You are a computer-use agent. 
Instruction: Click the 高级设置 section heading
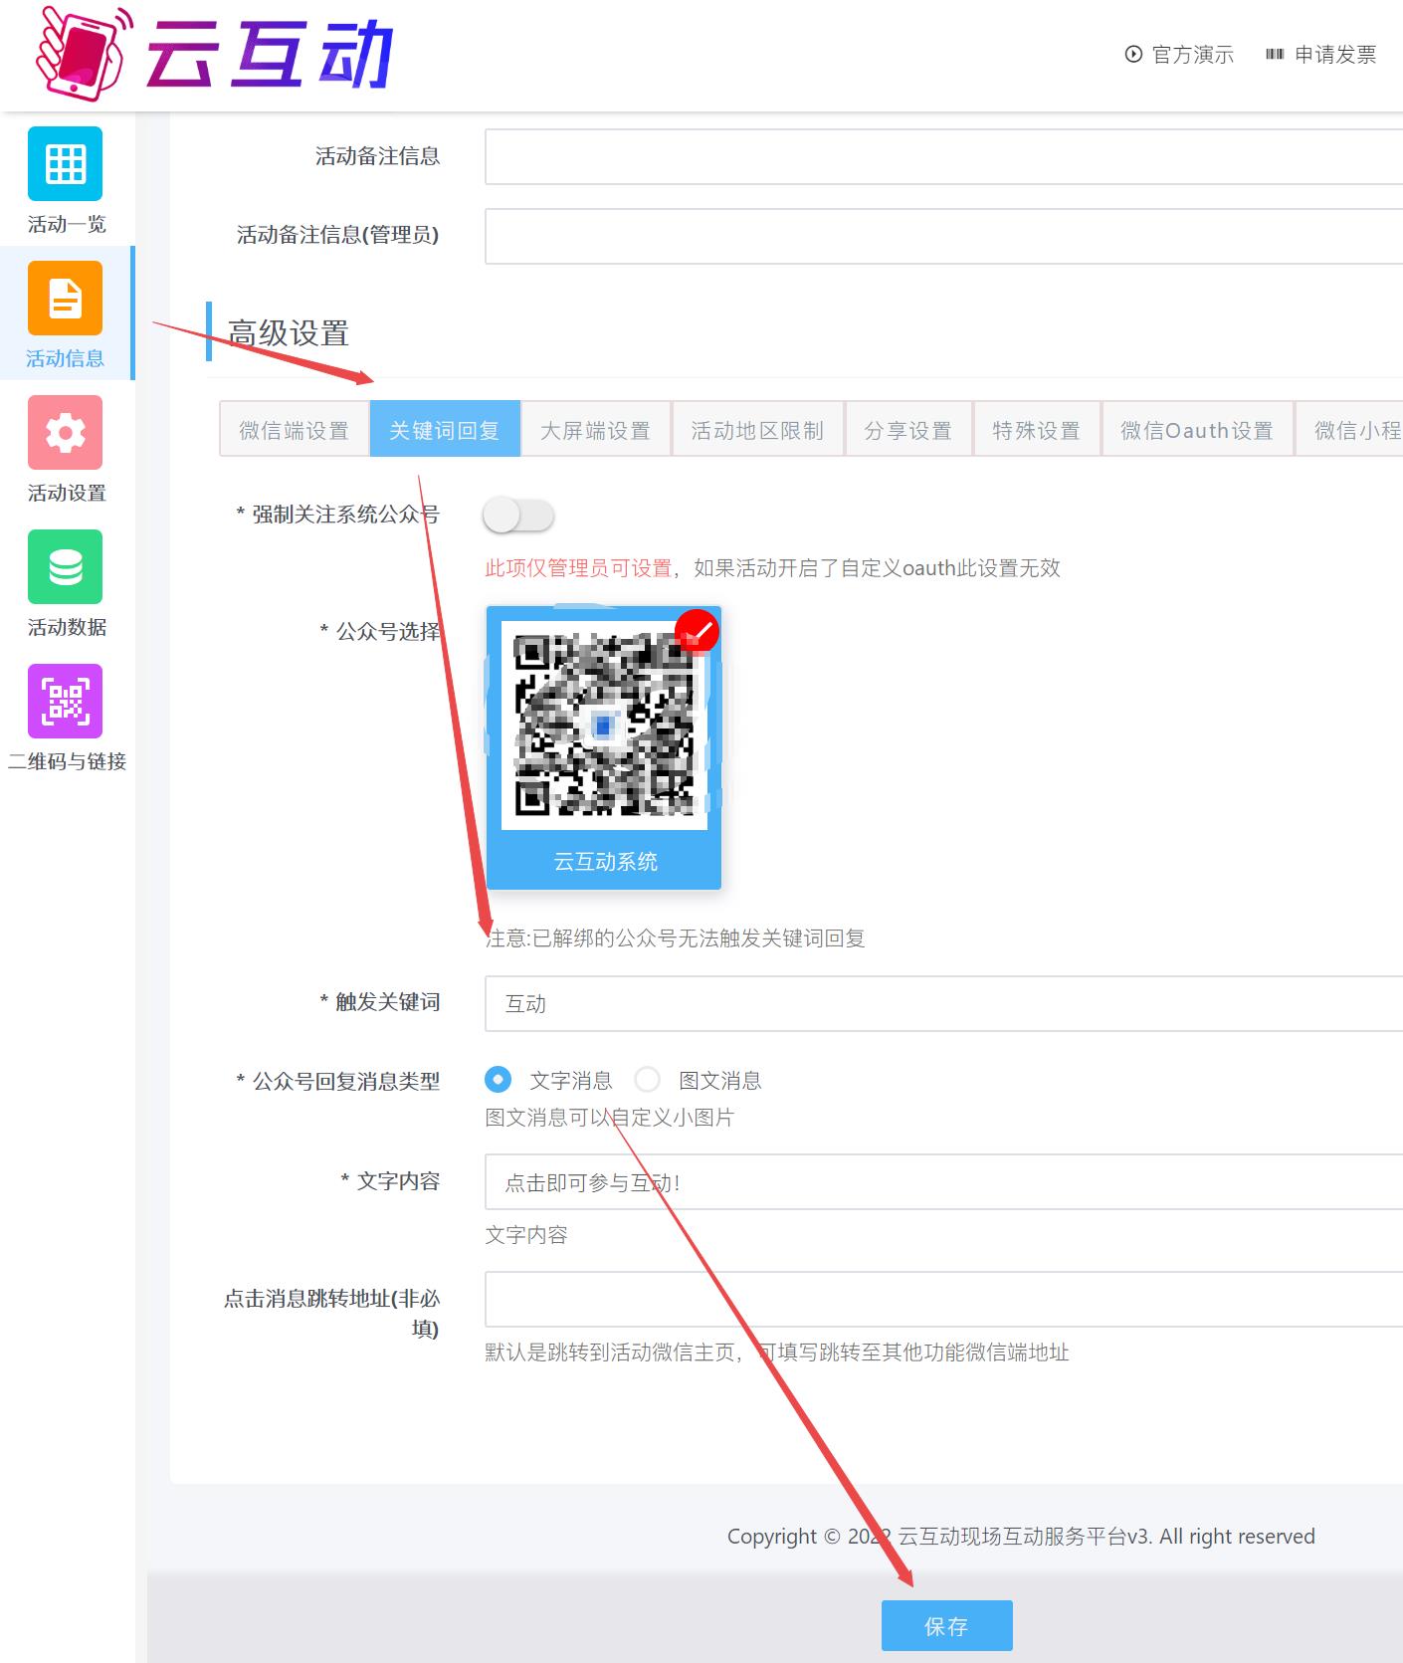point(289,333)
